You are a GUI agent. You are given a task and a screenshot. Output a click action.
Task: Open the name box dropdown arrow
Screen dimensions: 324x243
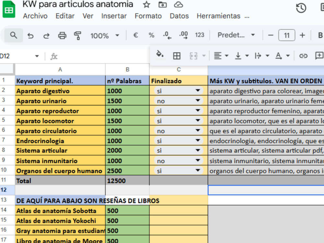[37, 56]
